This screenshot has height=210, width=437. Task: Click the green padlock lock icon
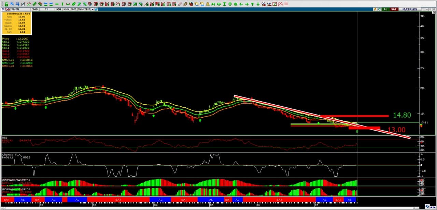point(6,4)
